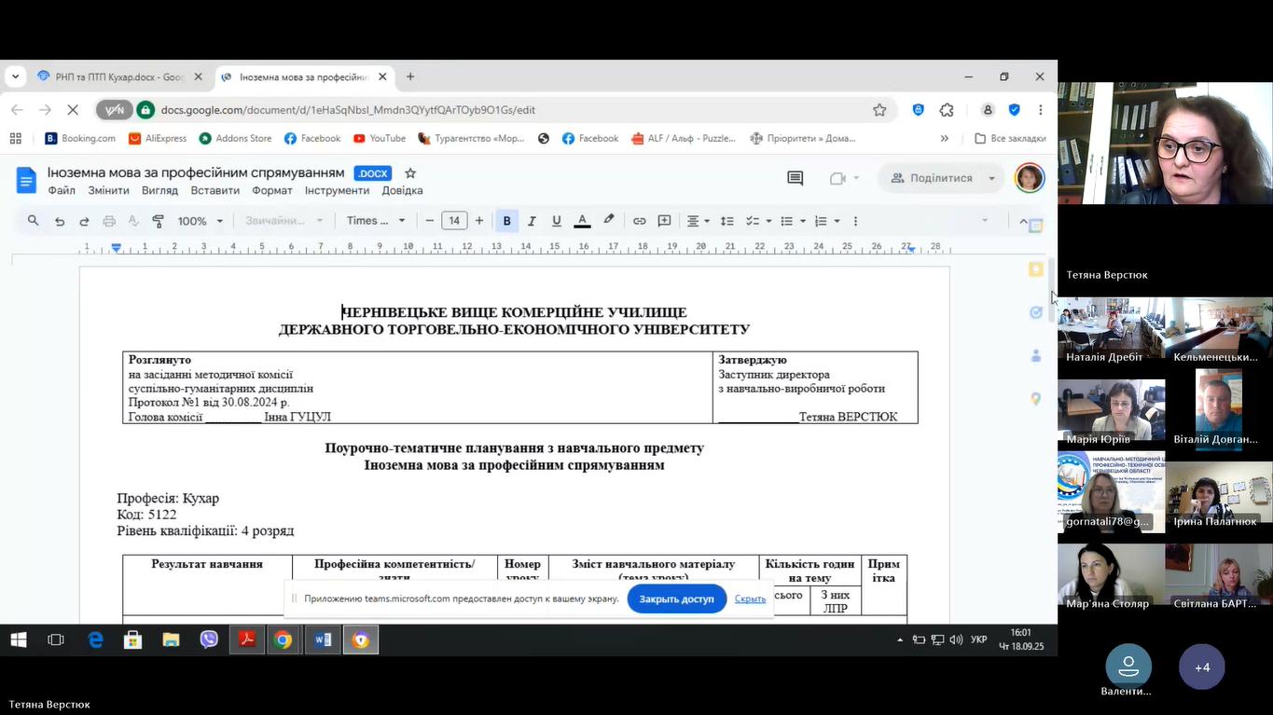Screen dimensions: 1273x715
Task: Open comment history icon near Share button
Action: click(x=795, y=178)
